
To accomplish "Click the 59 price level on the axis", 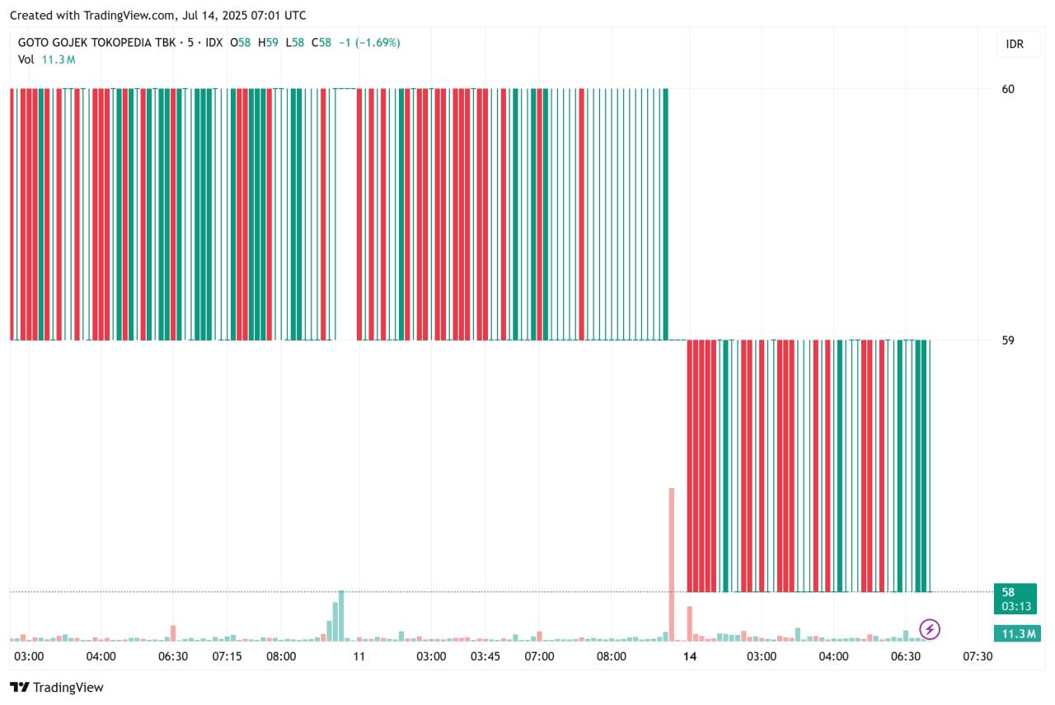I will pyautogui.click(x=1008, y=340).
